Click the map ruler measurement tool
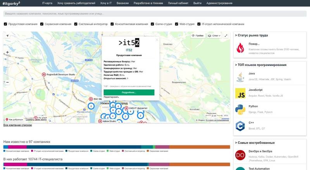310x170 pixels. pos(226,116)
